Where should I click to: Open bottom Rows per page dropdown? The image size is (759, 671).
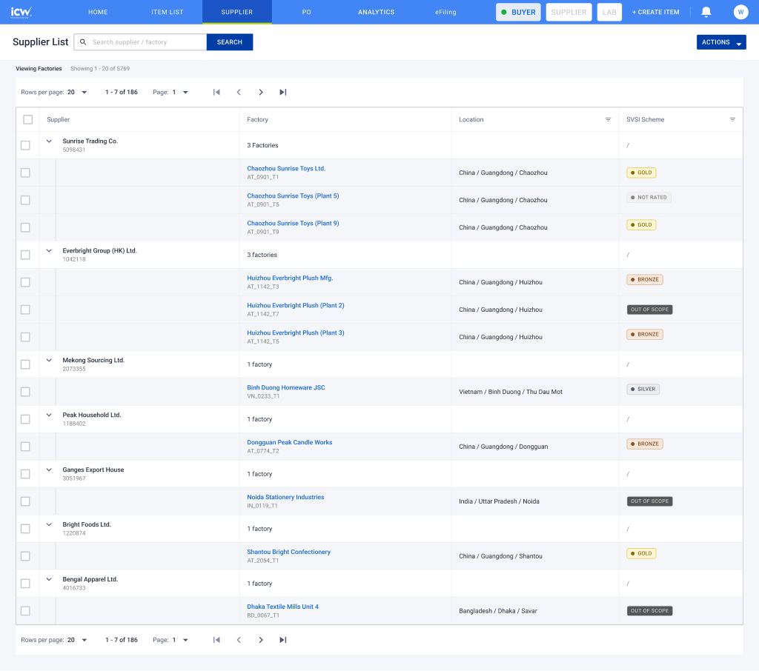(77, 640)
